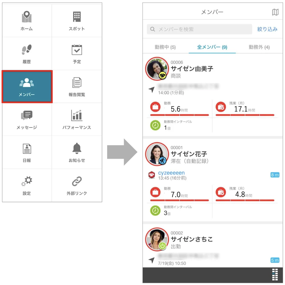Click the grid menu icon in bottom bar
The height and width of the screenshot is (285, 285).
(275, 275)
